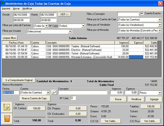Expand the Pesos currency dropdown
Image resolution: width=164 pixels, height=126 pixels.
point(160,93)
